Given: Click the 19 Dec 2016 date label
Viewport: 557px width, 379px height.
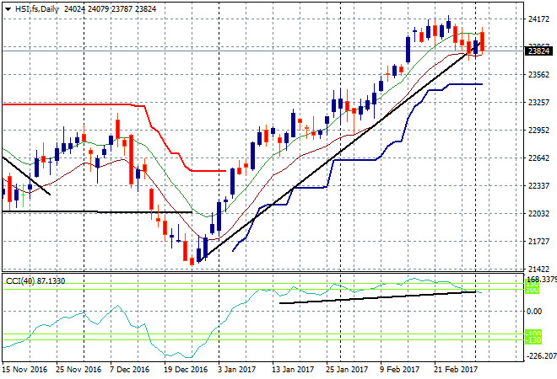Looking at the screenshot, I should [186, 370].
